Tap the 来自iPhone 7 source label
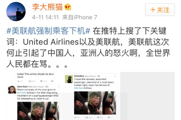 coord(80,17)
